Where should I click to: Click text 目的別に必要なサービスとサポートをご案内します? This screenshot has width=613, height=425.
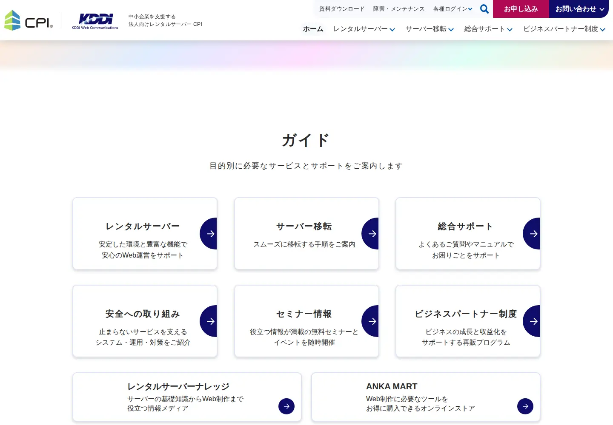[x=306, y=166]
